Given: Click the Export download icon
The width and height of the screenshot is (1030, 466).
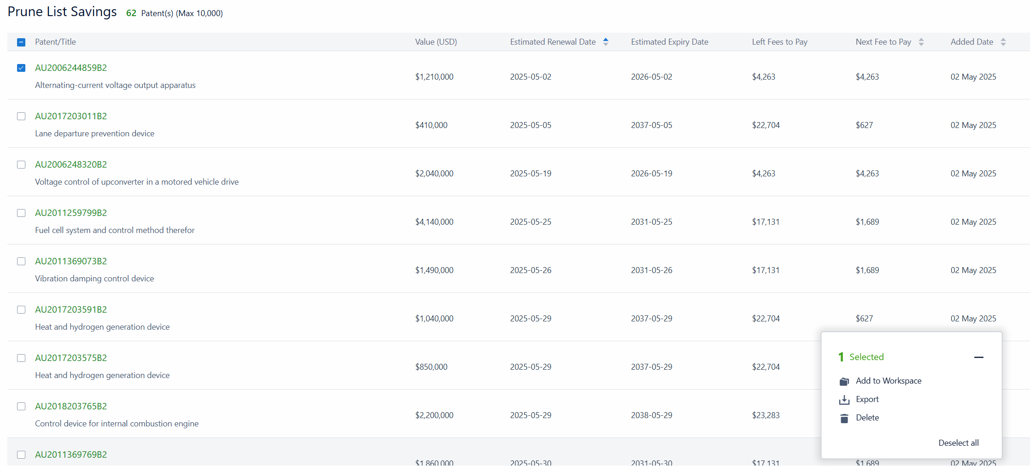Looking at the screenshot, I should [844, 400].
